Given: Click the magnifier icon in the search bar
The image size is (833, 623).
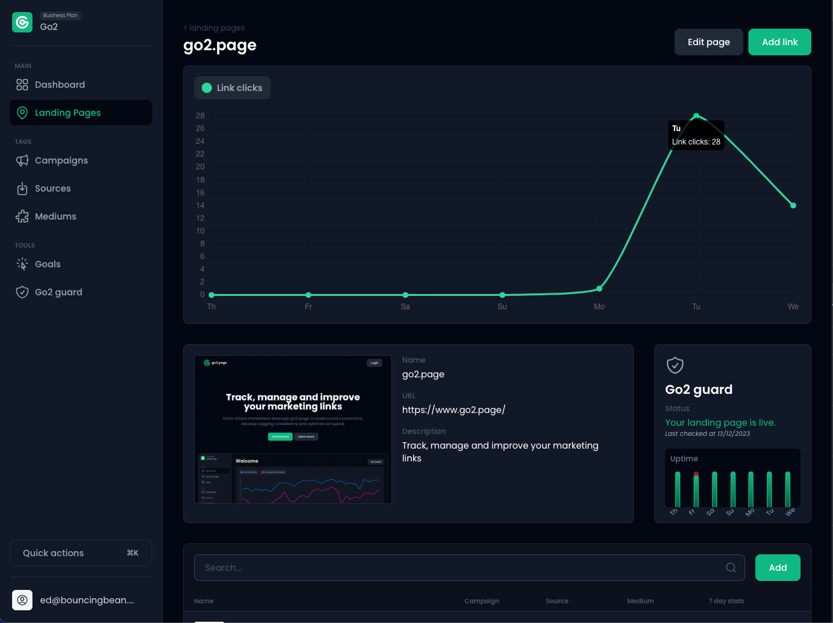Looking at the screenshot, I should (x=732, y=567).
